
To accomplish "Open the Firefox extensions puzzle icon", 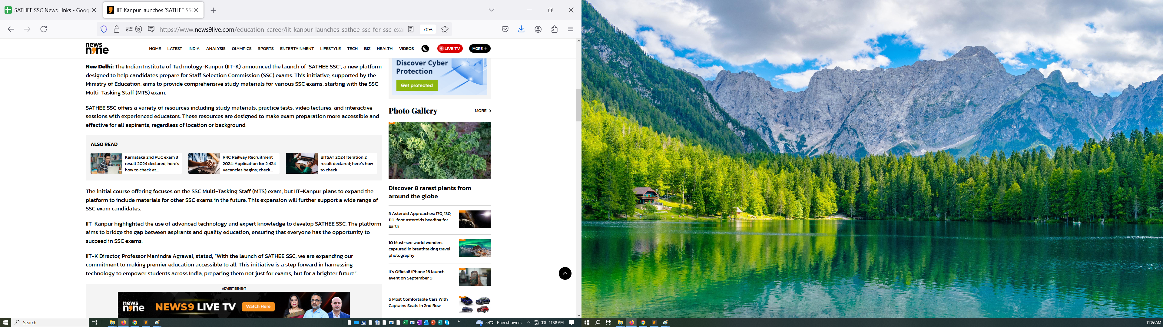I will (555, 29).
